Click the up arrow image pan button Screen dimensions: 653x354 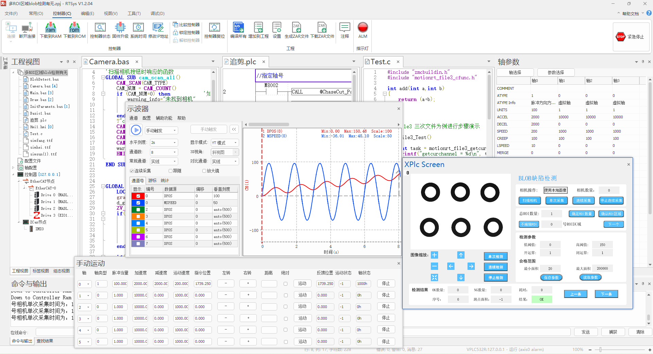coord(461,255)
